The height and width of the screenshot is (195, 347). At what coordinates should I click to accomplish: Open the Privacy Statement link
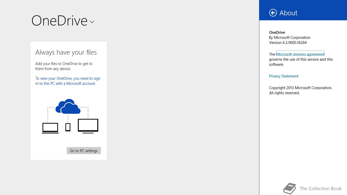(283, 76)
